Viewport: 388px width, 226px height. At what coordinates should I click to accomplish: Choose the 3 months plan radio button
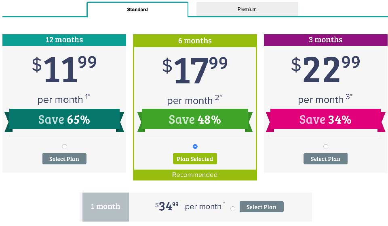(x=326, y=147)
